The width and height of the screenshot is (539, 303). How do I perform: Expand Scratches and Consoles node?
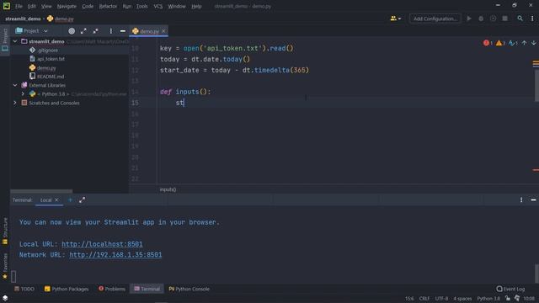[15, 103]
